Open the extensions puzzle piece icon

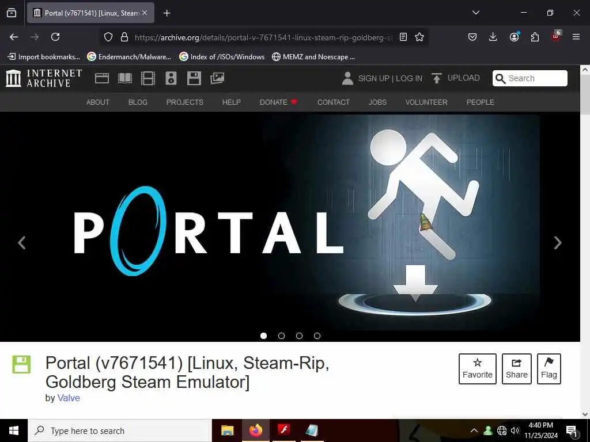point(535,37)
